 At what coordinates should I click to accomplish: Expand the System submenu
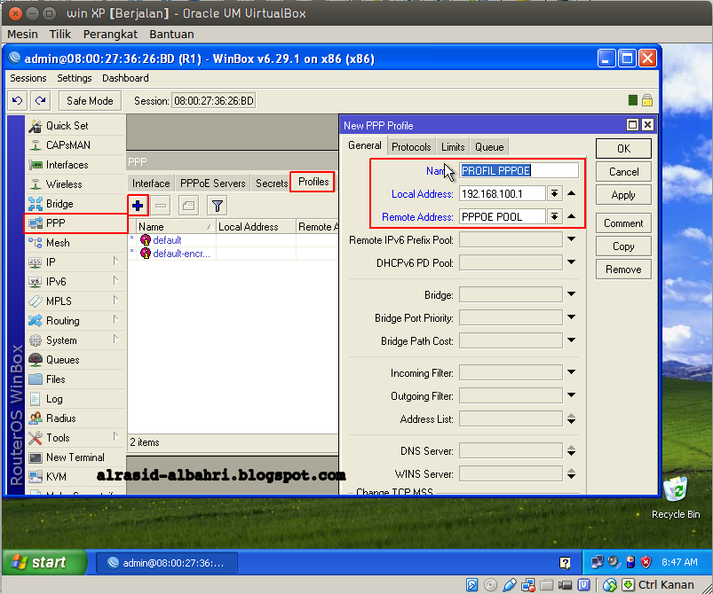(x=116, y=340)
